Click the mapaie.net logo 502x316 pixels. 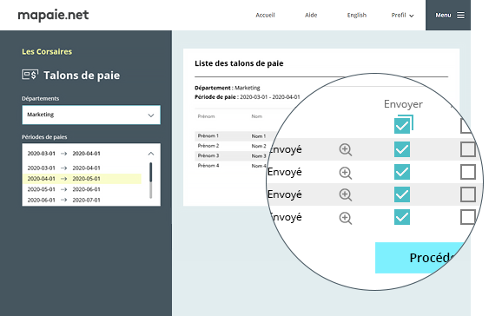(x=53, y=15)
